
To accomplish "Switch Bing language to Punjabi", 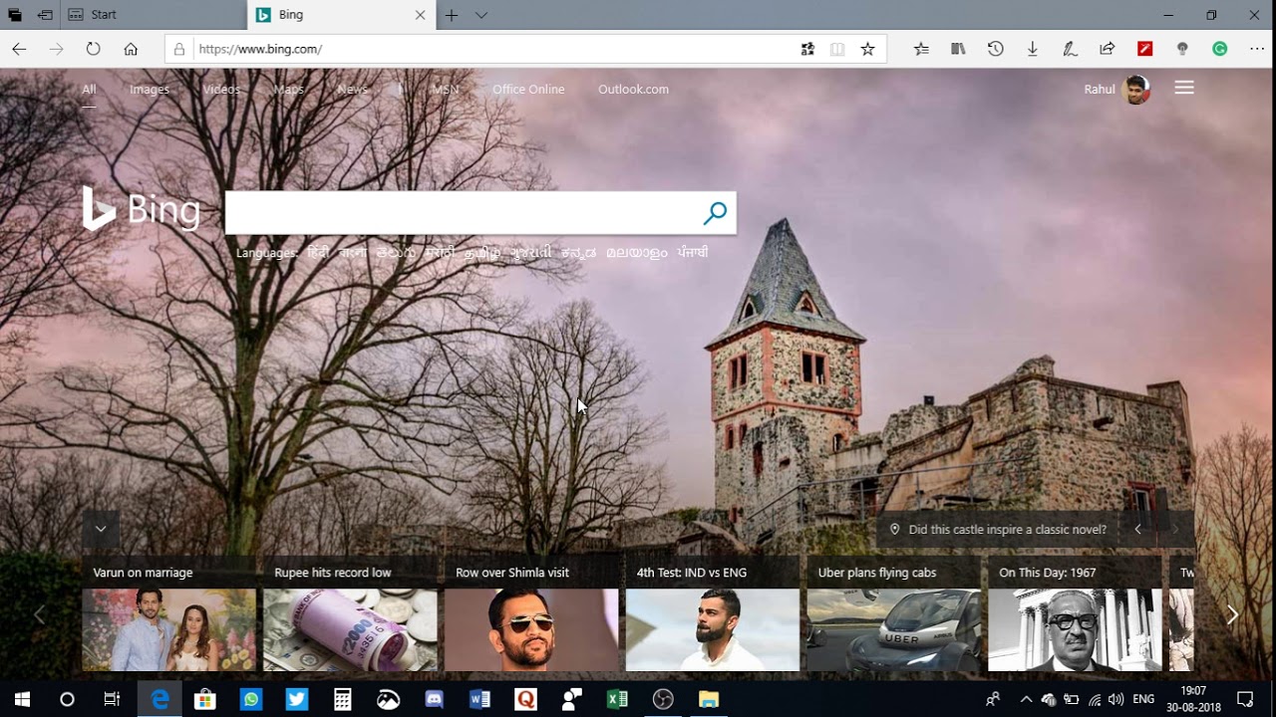I will coord(693,253).
